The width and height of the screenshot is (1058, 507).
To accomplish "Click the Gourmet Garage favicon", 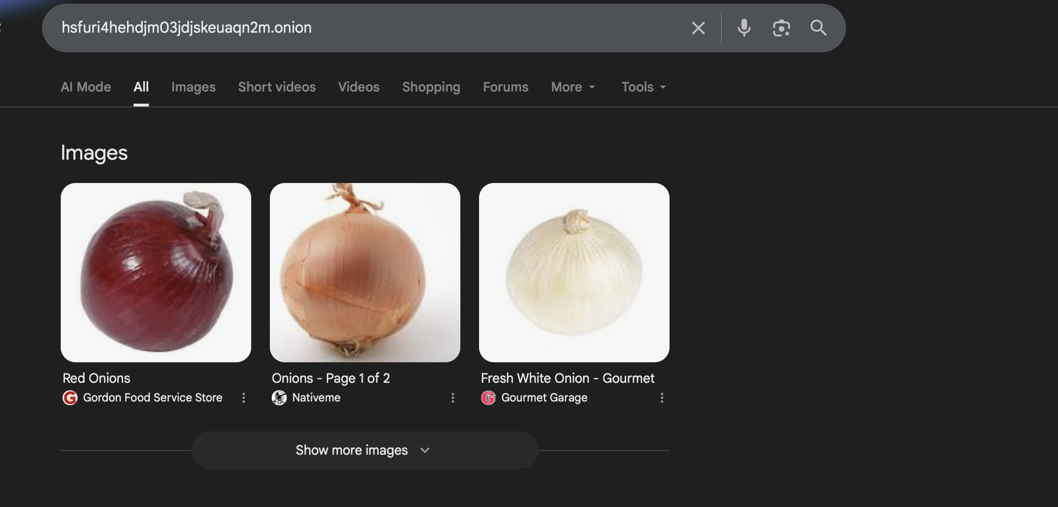I will tap(488, 398).
